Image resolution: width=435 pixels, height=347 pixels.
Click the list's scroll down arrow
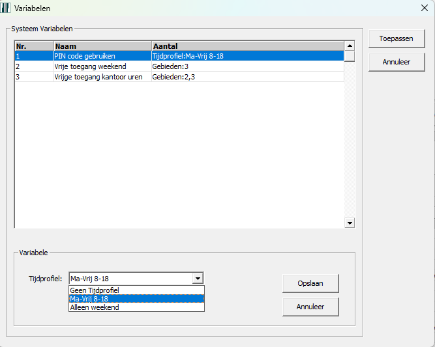(x=350, y=223)
